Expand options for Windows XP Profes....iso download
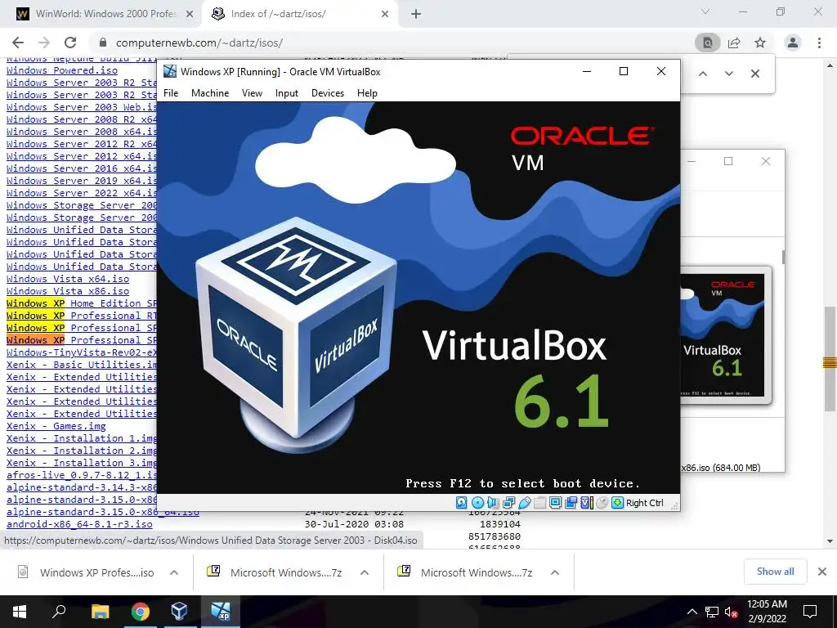The width and height of the screenshot is (837, 628). click(x=174, y=572)
